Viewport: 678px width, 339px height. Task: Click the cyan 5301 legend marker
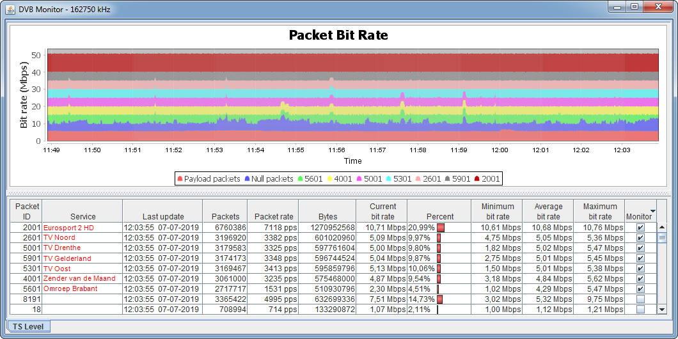pyautogui.click(x=389, y=179)
